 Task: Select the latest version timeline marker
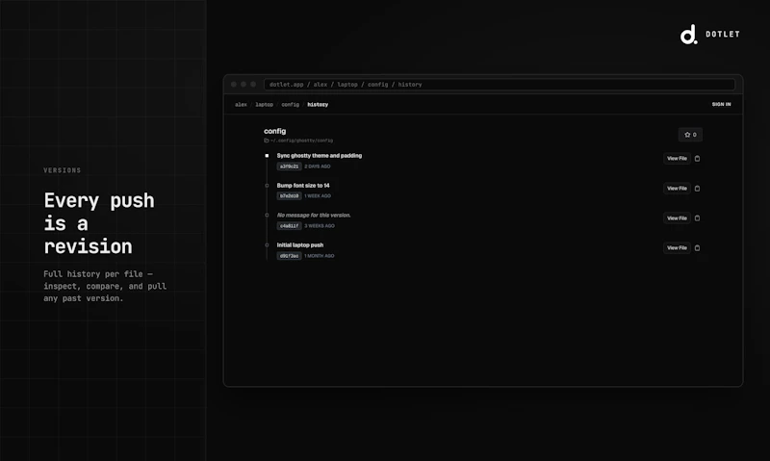(267, 156)
